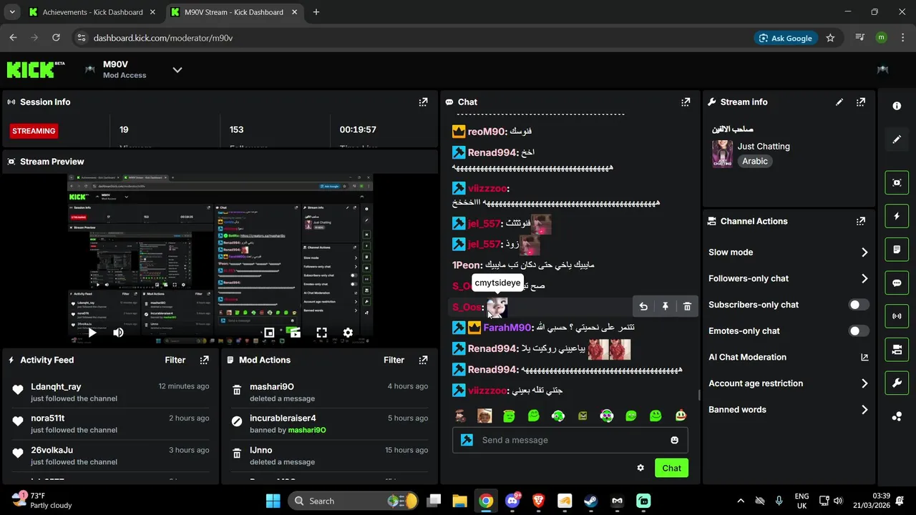Toggle the camera panel sidebar icon
This screenshot has height=515, width=916.
(x=897, y=350)
